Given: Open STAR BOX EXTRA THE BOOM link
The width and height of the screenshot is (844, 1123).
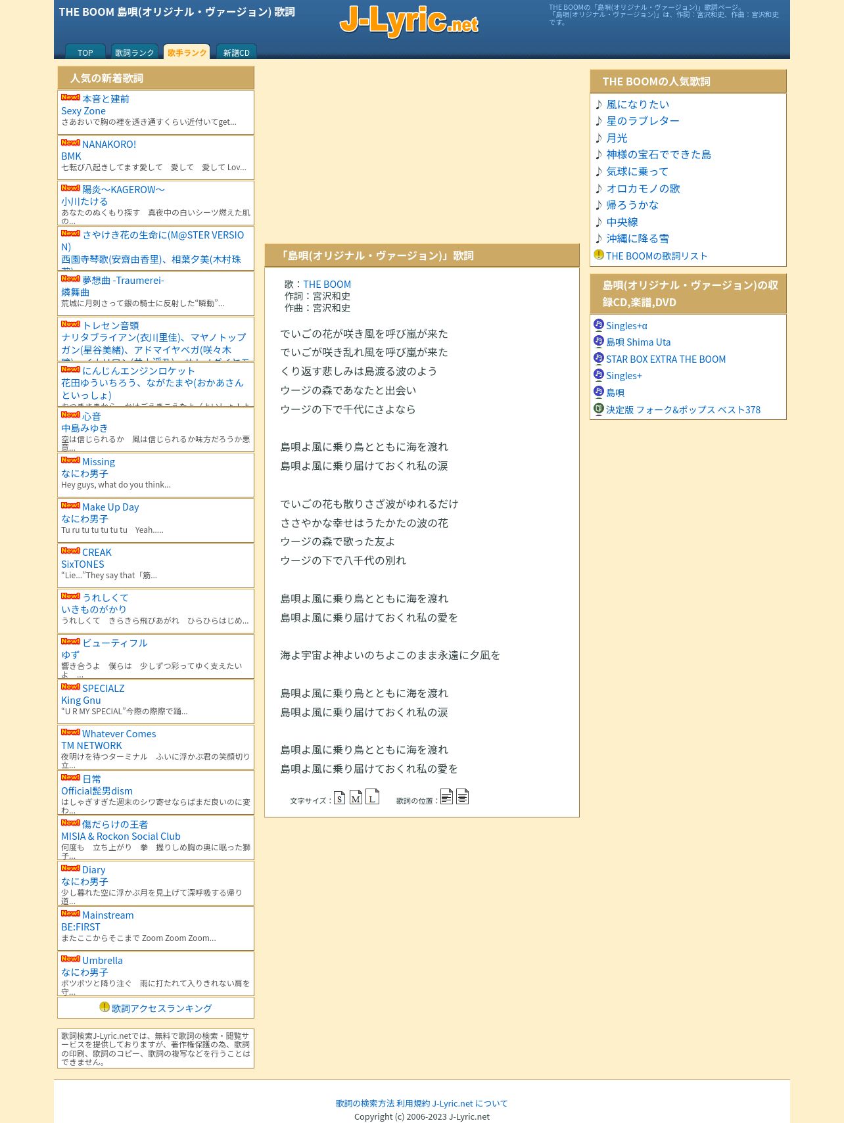Looking at the screenshot, I should [x=666, y=359].
